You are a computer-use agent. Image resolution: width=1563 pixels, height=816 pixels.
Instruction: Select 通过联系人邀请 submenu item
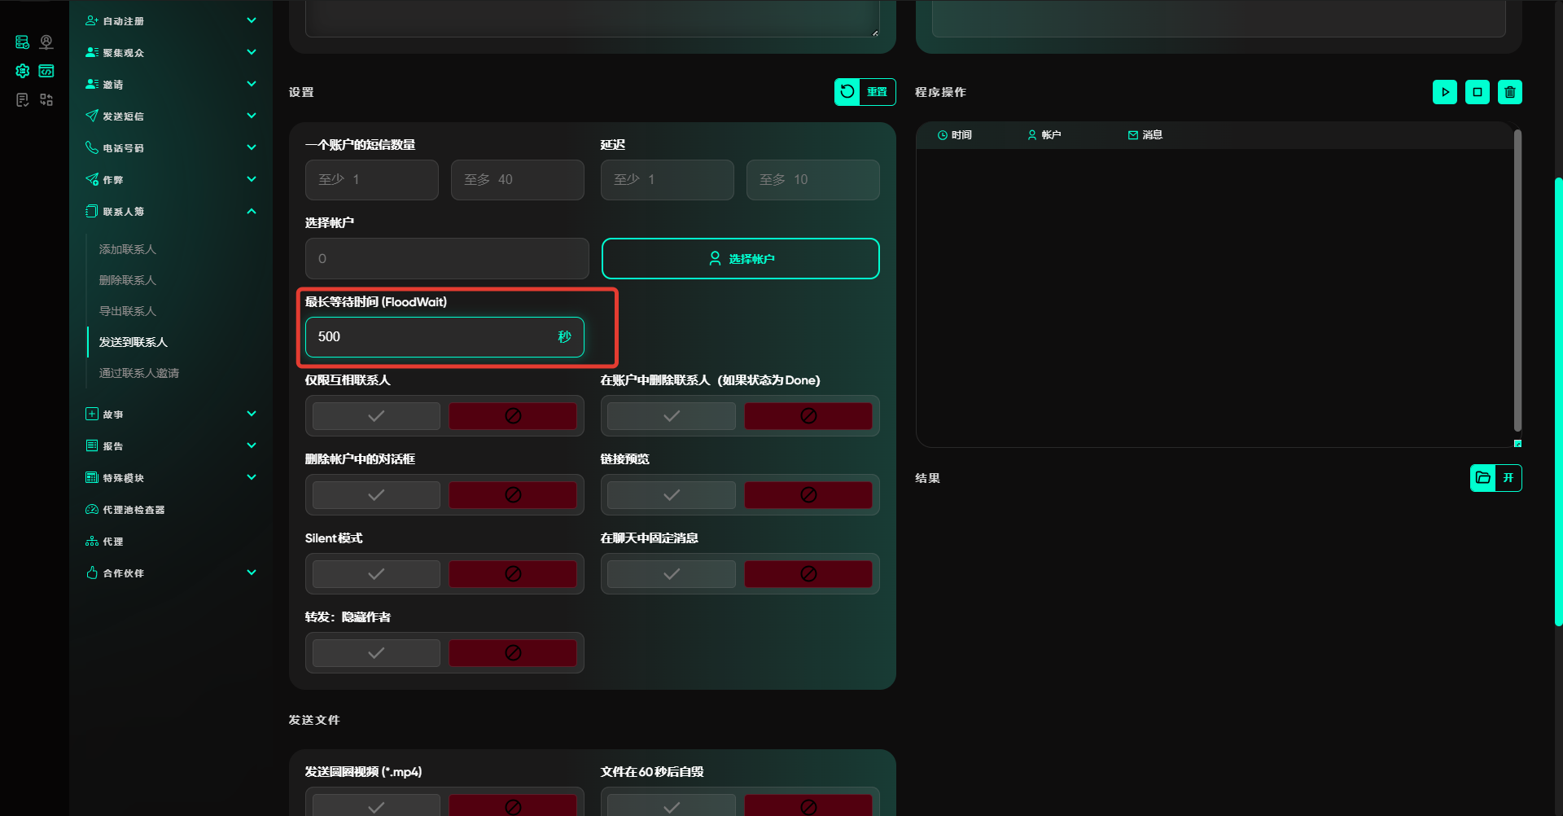pos(139,373)
